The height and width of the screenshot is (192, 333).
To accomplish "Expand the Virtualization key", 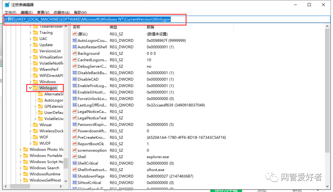I will point(30,57).
